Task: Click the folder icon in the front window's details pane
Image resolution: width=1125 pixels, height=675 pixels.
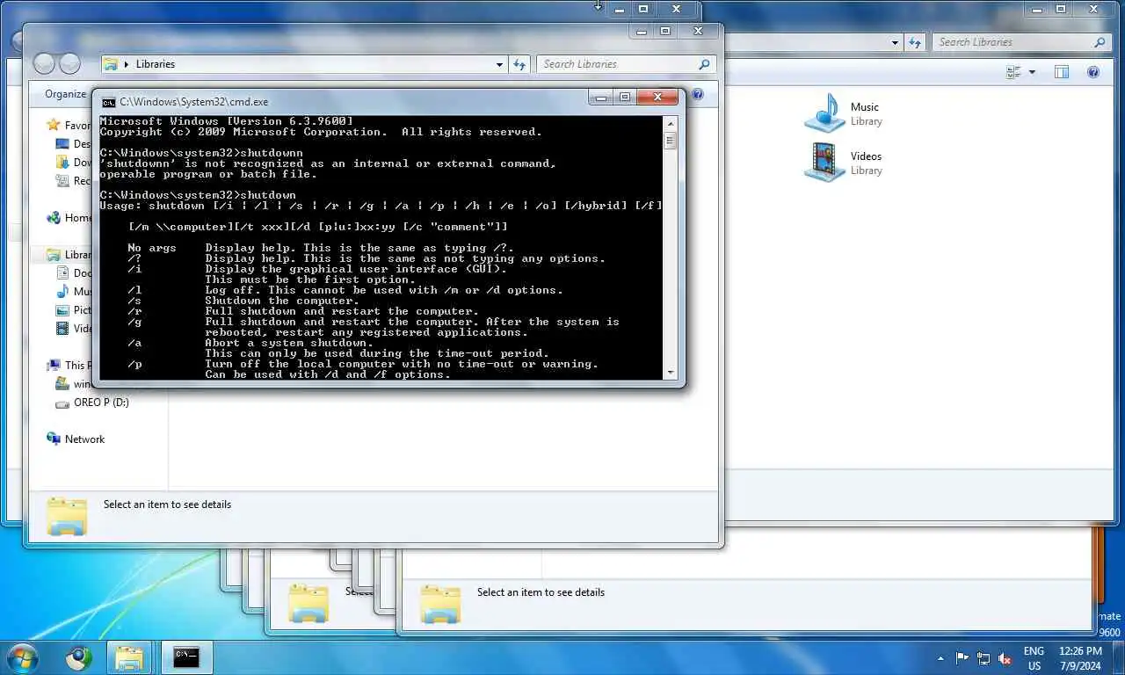Action: coord(67,517)
